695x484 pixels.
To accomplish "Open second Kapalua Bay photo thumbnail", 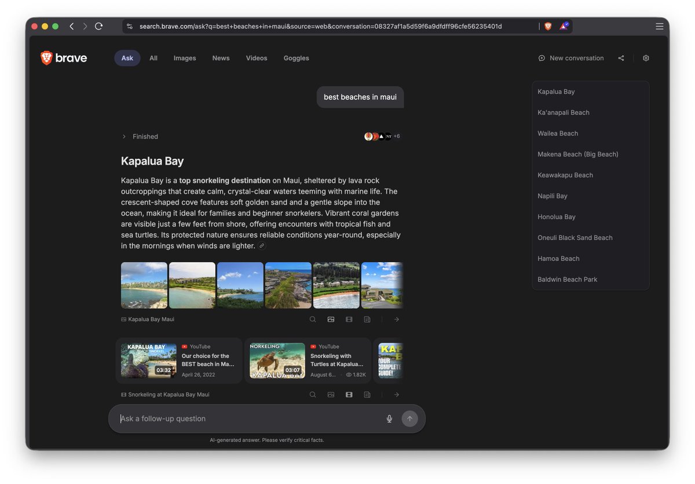I will (192, 285).
